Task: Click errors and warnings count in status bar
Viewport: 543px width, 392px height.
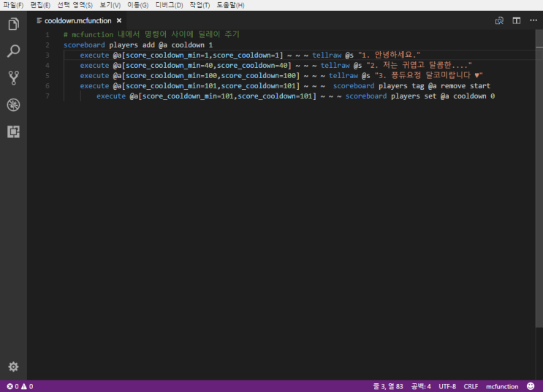Action: (x=20, y=386)
